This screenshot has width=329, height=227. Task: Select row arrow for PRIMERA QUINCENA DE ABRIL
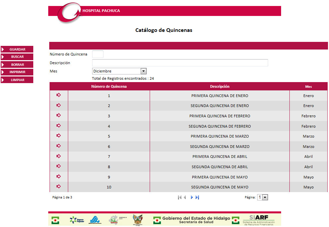point(59,156)
